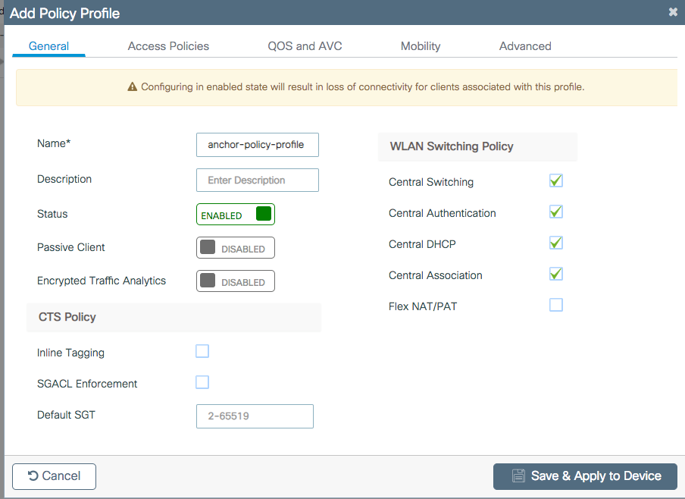Enable the Passive Client toggle
Screen dimensions: 685x499
236,248
